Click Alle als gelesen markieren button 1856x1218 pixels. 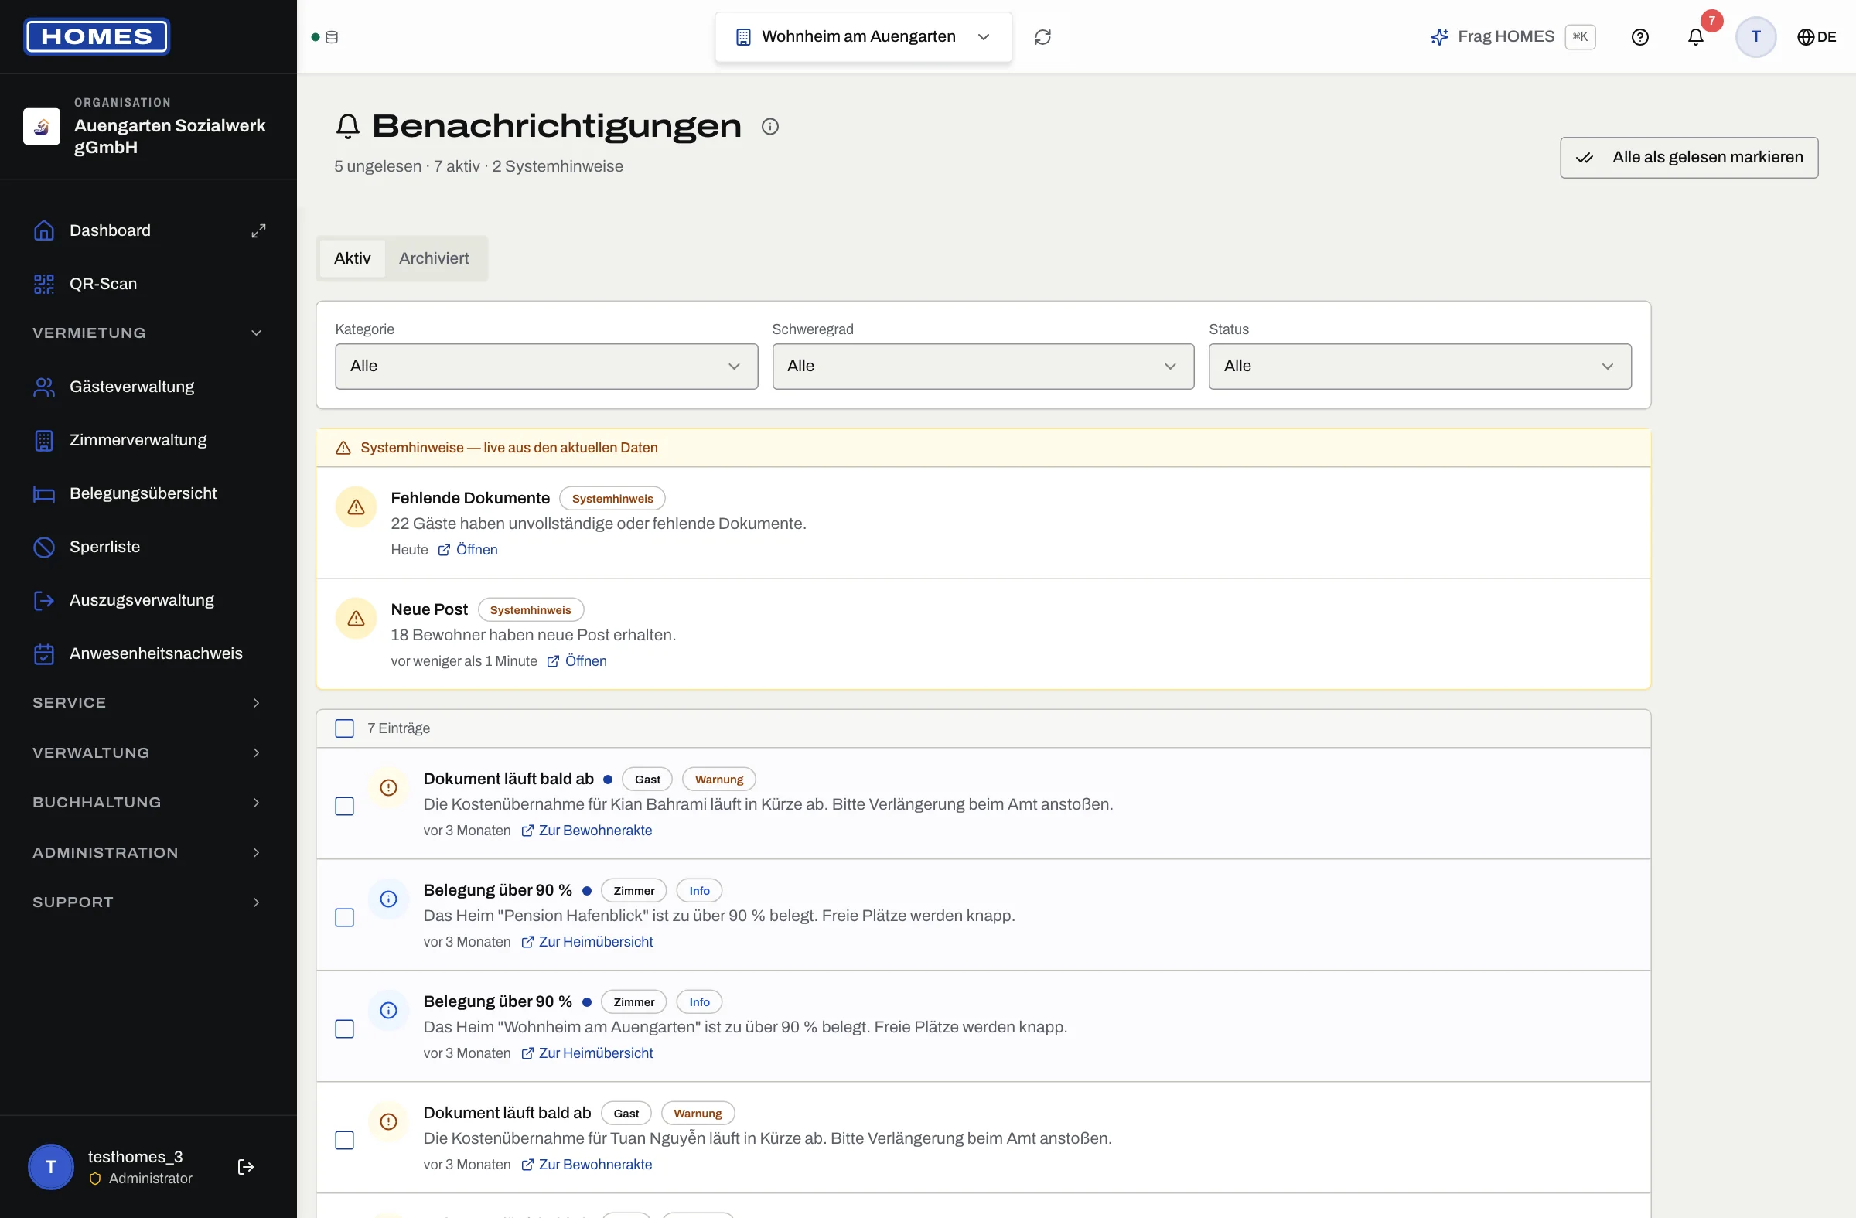(1688, 158)
